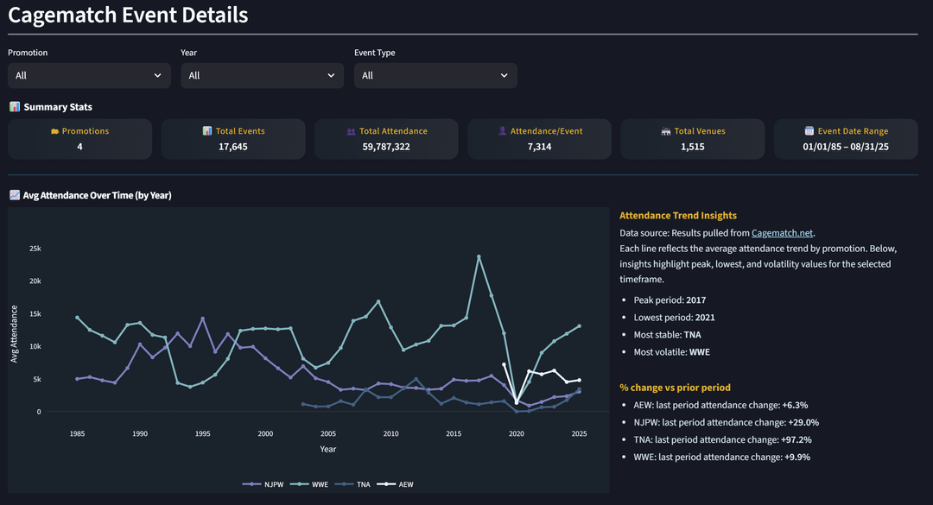Click the Cagematch Event Details page title

[128, 15]
